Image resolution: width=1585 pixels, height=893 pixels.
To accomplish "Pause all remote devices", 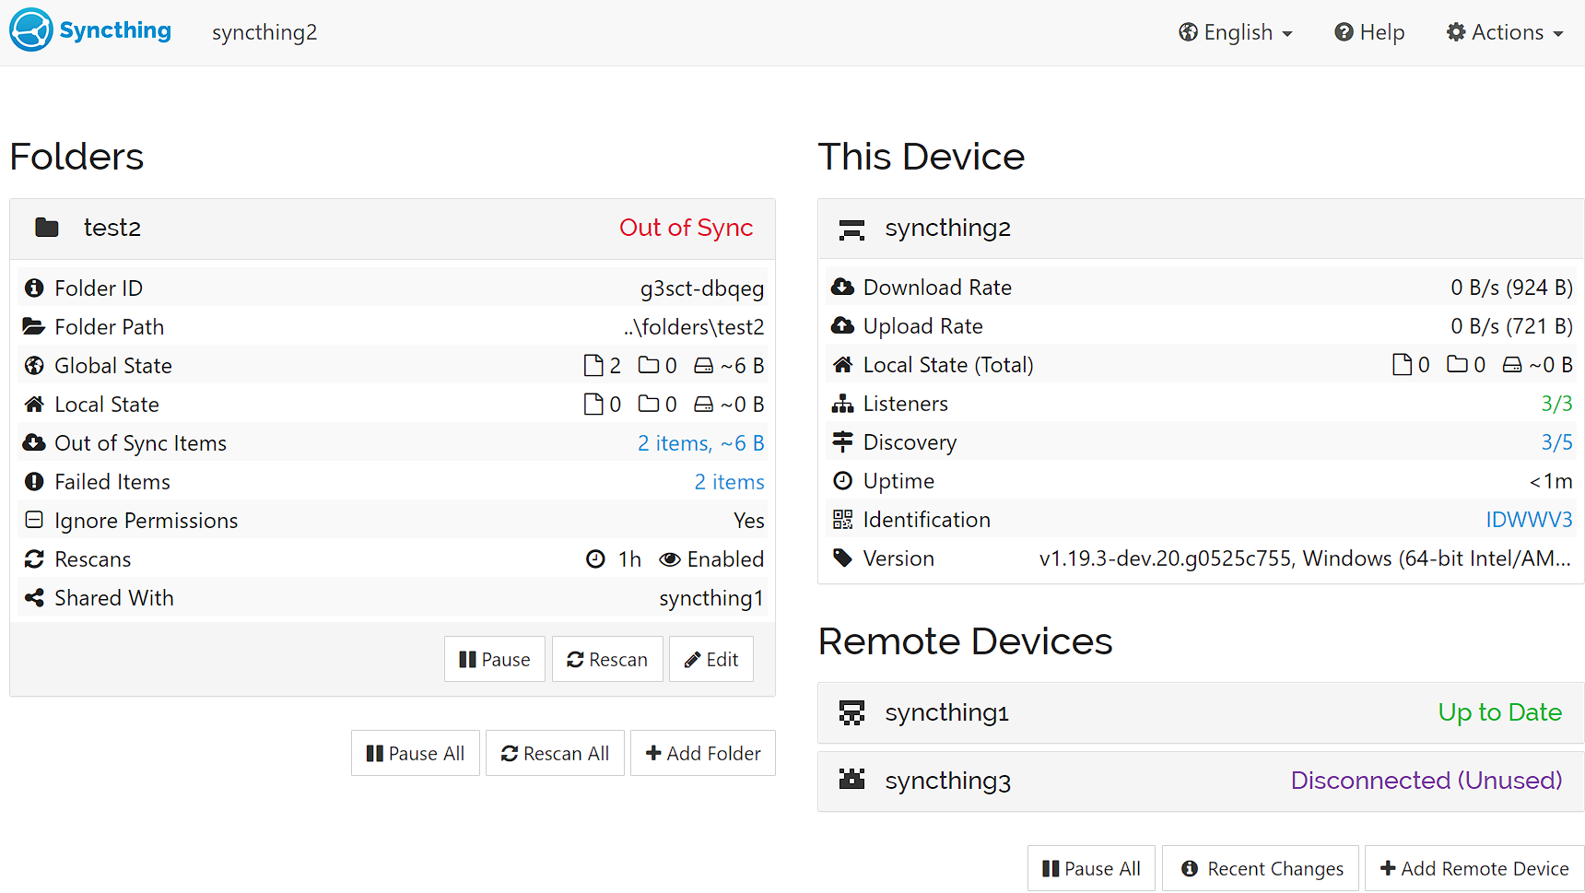I will point(1091,868).
